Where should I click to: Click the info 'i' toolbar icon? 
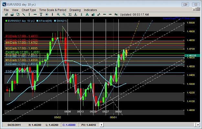81,15
